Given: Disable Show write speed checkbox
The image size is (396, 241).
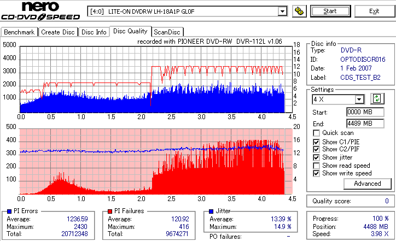Looking at the screenshot, I should (x=316, y=173).
